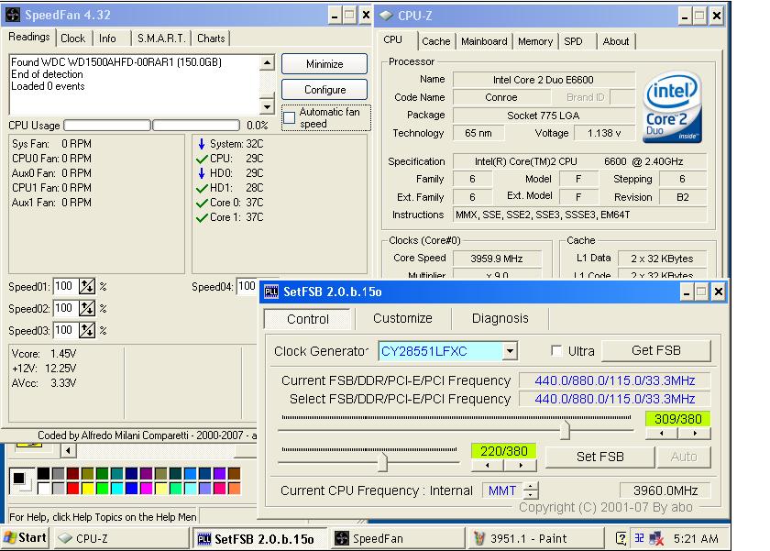Click the Get FSB button
This screenshot has height=551, width=770.
point(656,350)
